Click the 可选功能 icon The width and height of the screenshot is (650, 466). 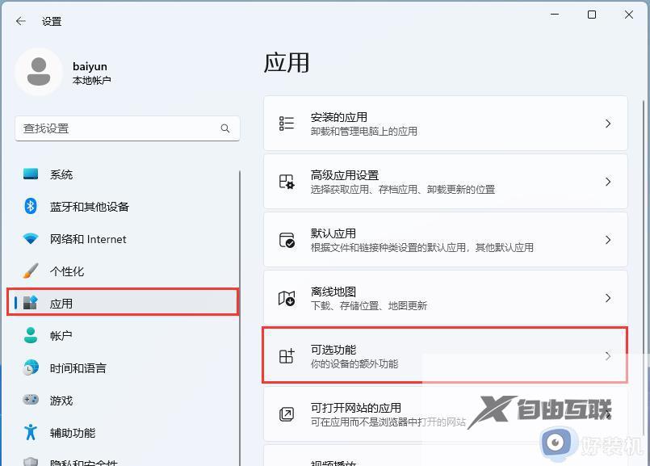(x=287, y=355)
